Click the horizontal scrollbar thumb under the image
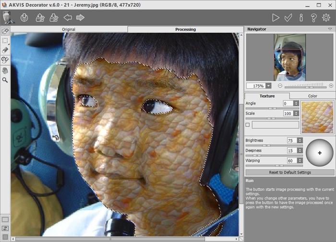The width and height of the screenshot is (336, 242). pyautogui.click(x=110, y=239)
